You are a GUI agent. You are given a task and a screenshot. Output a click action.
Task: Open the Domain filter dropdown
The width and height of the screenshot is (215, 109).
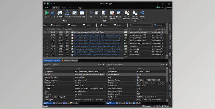[73, 25]
